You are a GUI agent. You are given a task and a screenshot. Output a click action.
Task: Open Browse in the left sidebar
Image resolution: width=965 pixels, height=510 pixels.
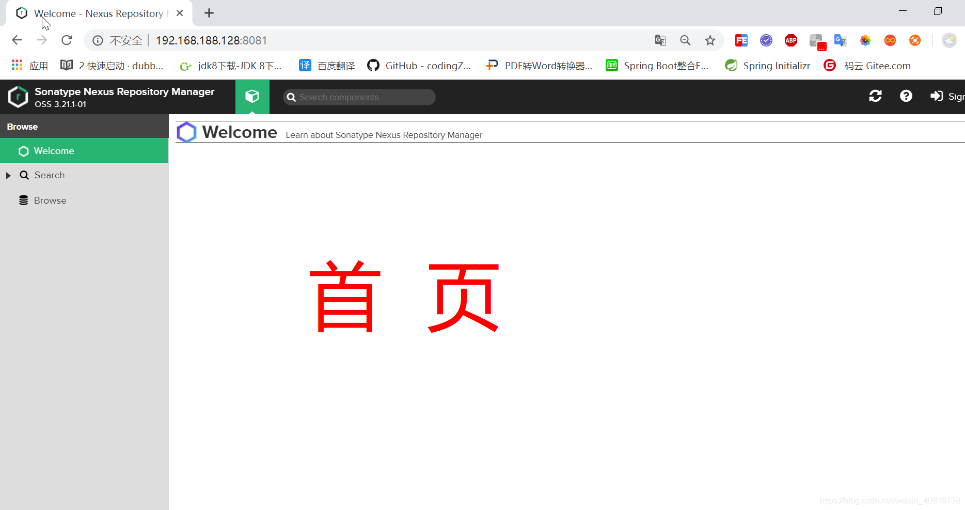(50, 200)
